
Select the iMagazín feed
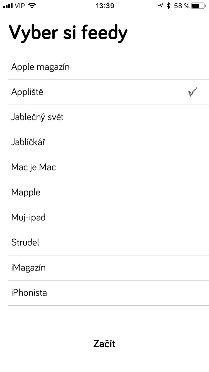click(x=28, y=268)
